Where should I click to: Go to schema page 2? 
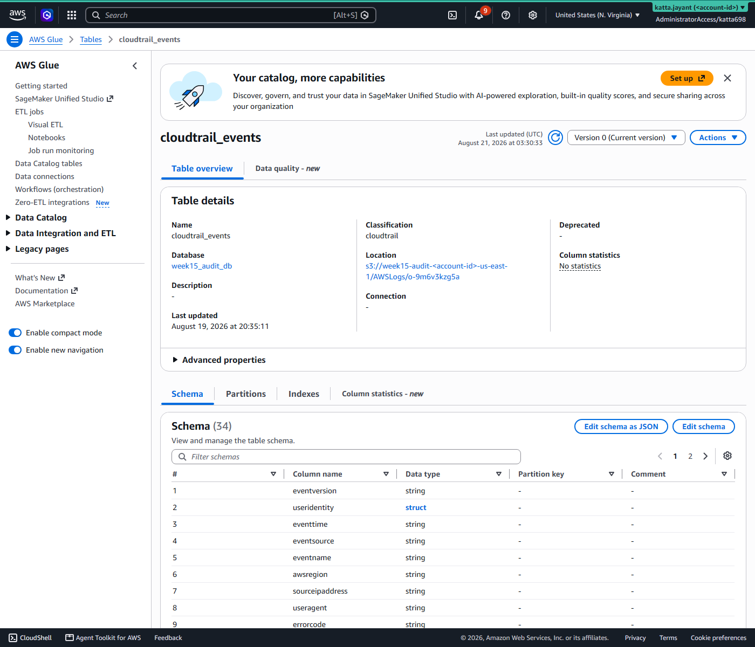click(x=690, y=456)
